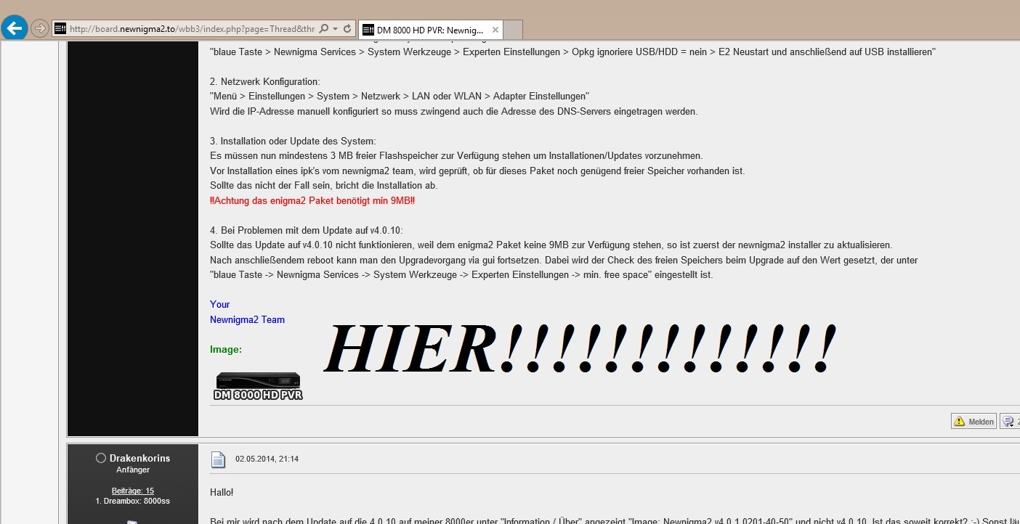This screenshot has height=524, width=1020.
Task: Click the site favicon in address bar
Action: click(60, 29)
